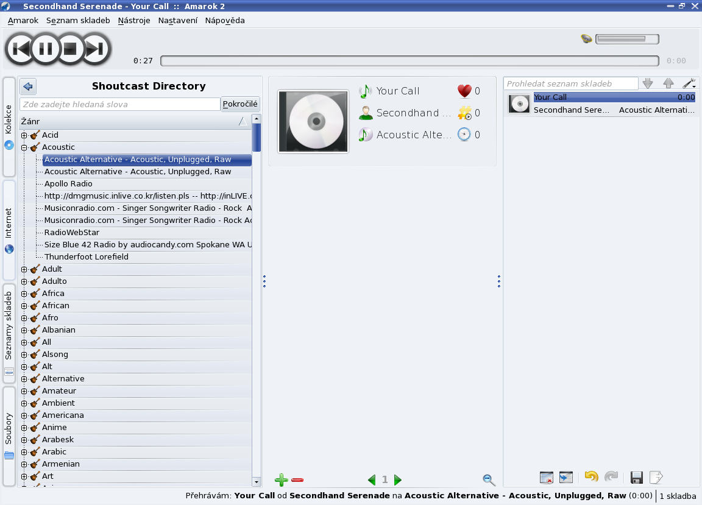Click the red heart rating icon
The width and height of the screenshot is (702, 505).
(x=464, y=91)
